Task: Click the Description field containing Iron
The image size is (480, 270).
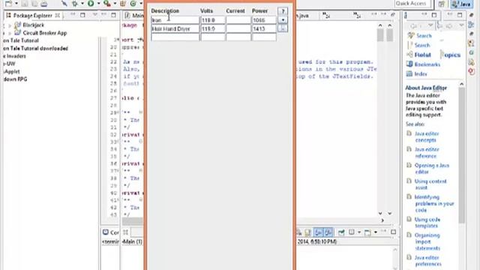Action: coord(175,20)
